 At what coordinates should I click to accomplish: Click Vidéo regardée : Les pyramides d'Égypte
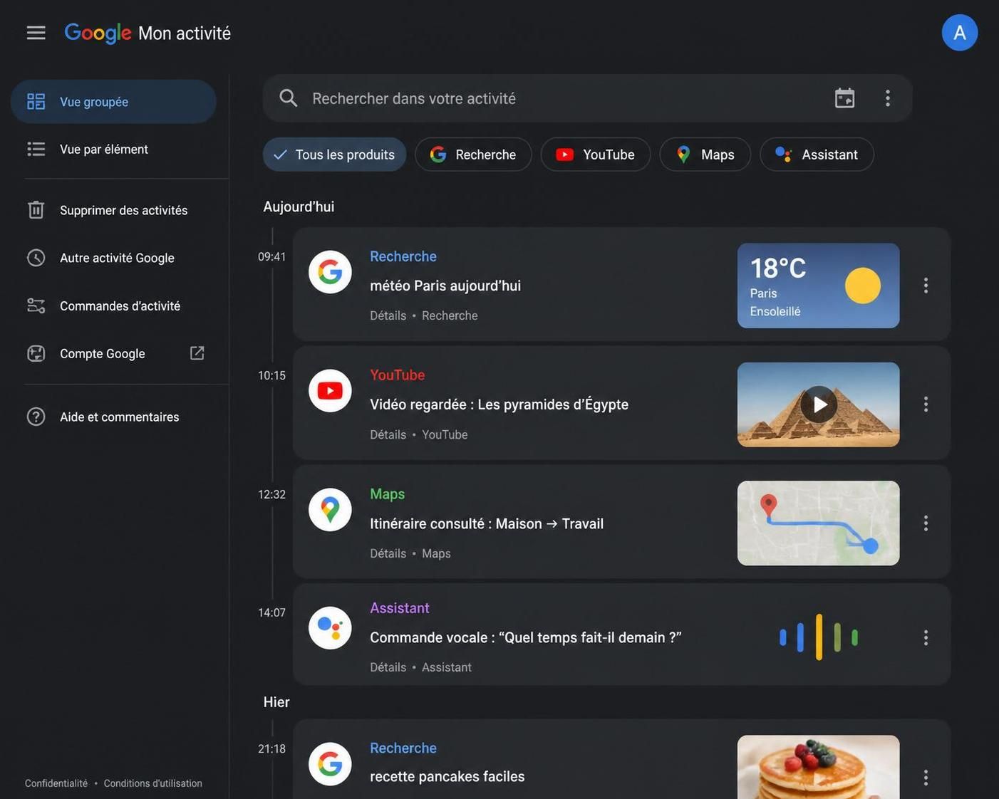tap(499, 404)
